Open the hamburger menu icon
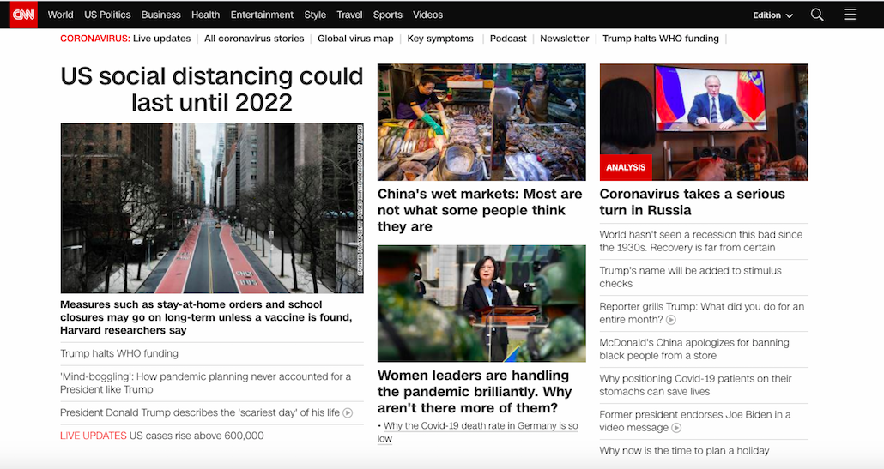This screenshot has height=469, width=884. (x=850, y=15)
